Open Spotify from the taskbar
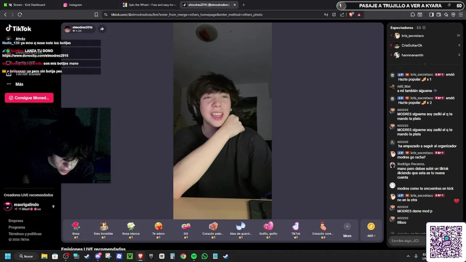Viewport: 466px width, 262px height. click(x=194, y=256)
